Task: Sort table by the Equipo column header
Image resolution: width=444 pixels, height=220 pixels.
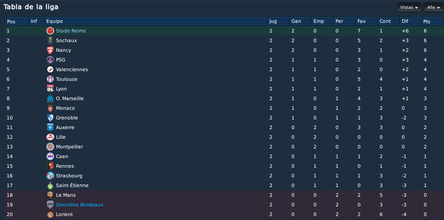Action: coord(156,22)
